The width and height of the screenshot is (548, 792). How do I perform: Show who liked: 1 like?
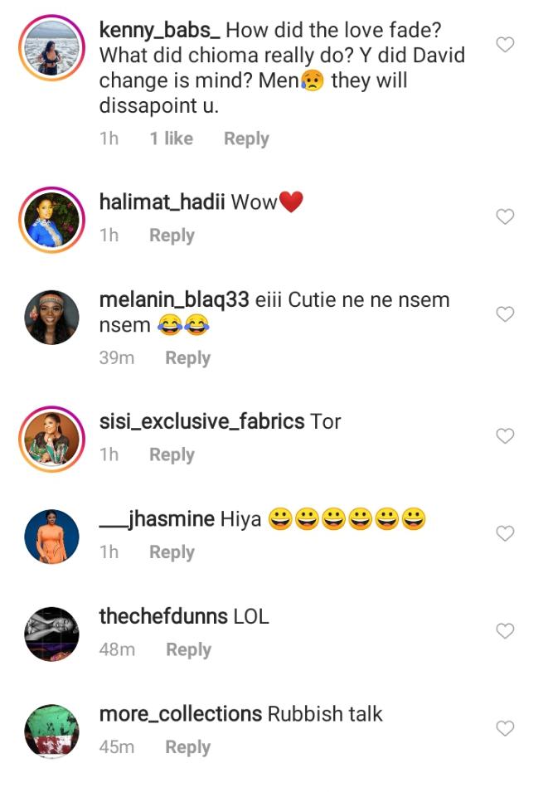[x=172, y=138]
